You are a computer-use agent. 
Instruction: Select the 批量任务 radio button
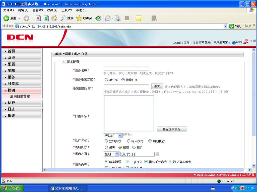point(123,80)
